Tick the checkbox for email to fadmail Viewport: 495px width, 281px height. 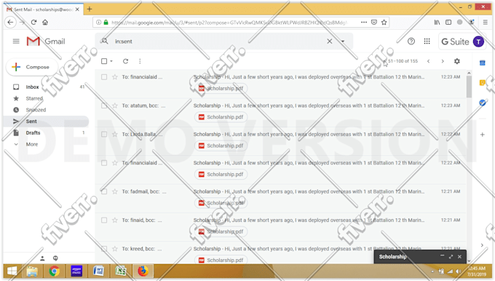[x=104, y=191]
